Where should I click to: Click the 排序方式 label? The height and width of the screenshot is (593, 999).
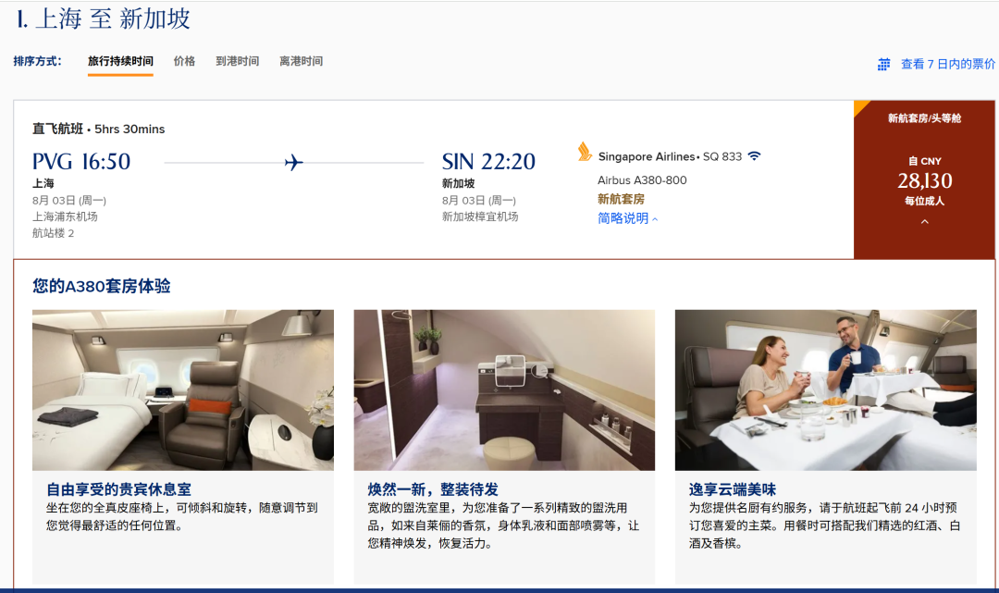pyautogui.click(x=38, y=61)
